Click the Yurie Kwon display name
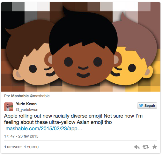 pos(26,104)
